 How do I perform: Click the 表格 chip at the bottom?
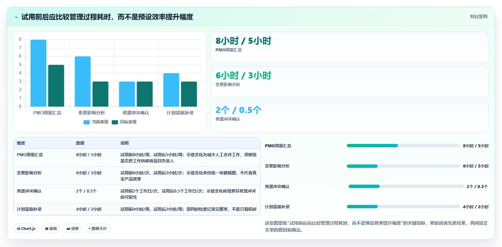click(51, 229)
